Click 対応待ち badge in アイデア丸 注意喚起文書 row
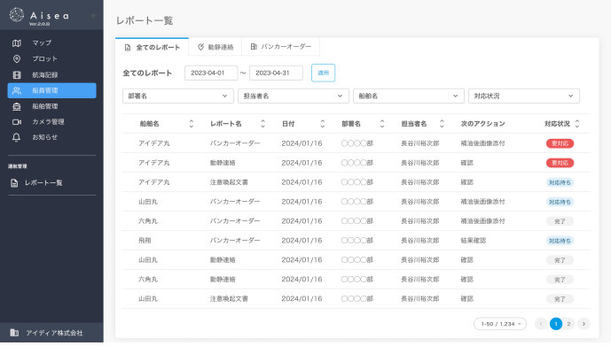This screenshot has height=346, width=611. coord(560,182)
